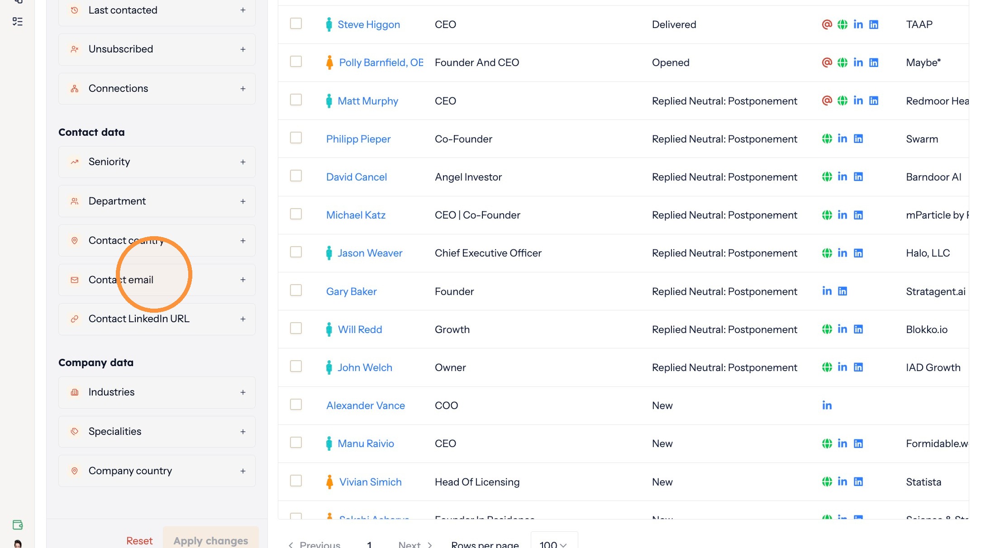This screenshot has width=981, height=548.
Task: Tick the checkbox next to Philipp Pieper
Action: (296, 138)
